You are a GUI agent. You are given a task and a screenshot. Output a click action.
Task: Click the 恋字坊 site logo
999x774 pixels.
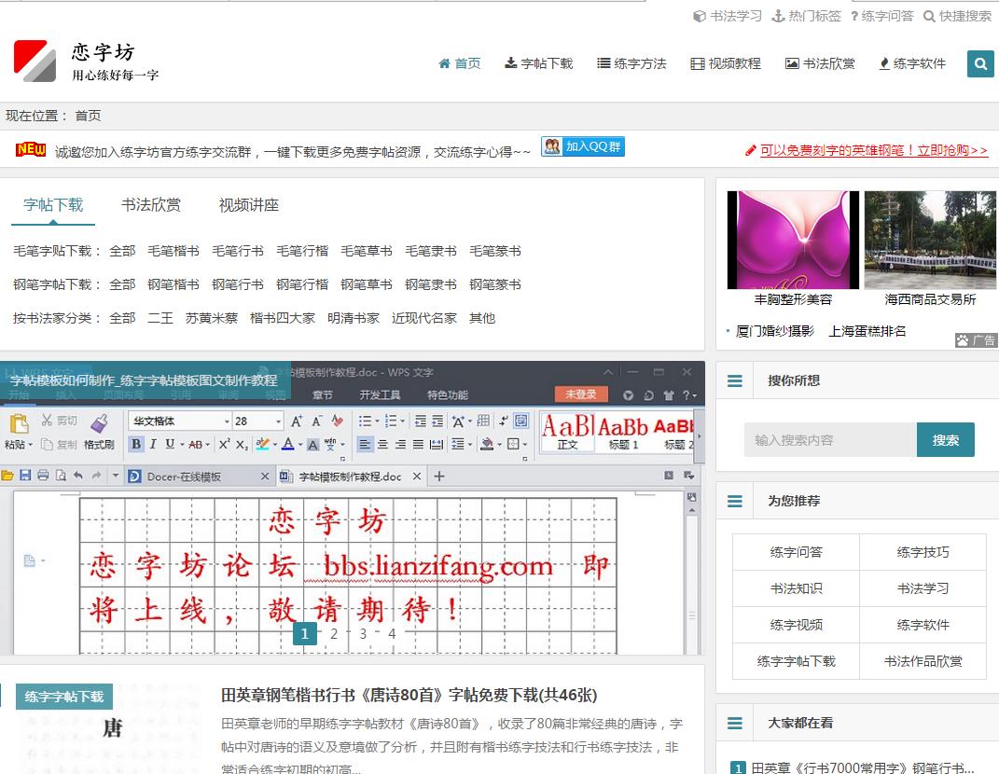coord(86,62)
